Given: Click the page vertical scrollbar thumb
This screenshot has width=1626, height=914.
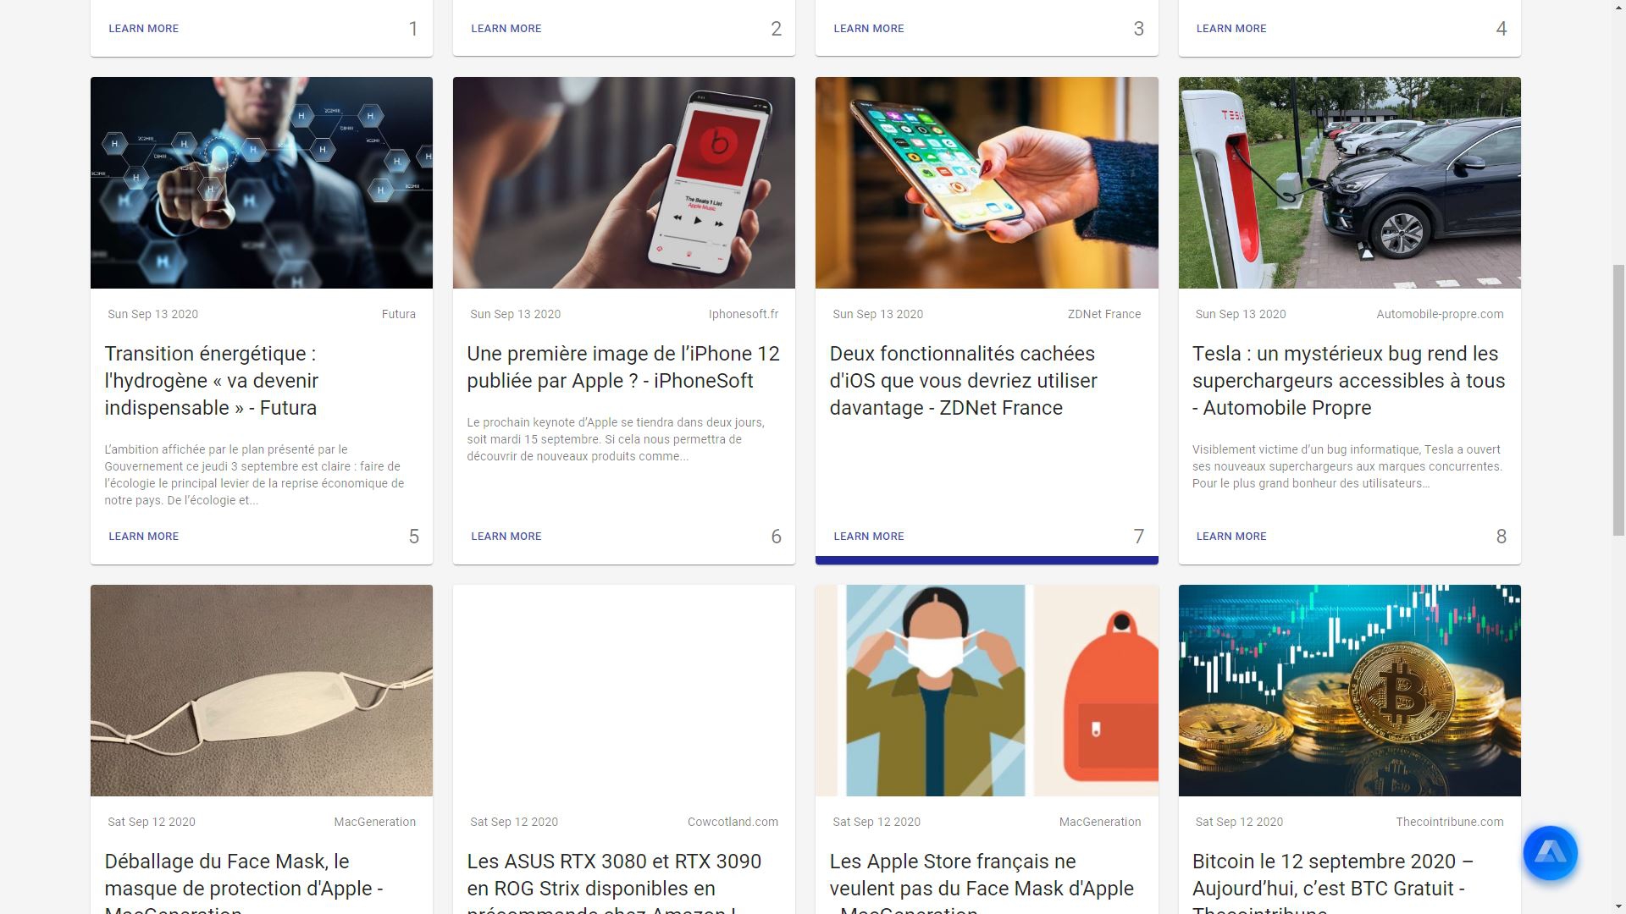Looking at the screenshot, I should [x=1618, y=399].
